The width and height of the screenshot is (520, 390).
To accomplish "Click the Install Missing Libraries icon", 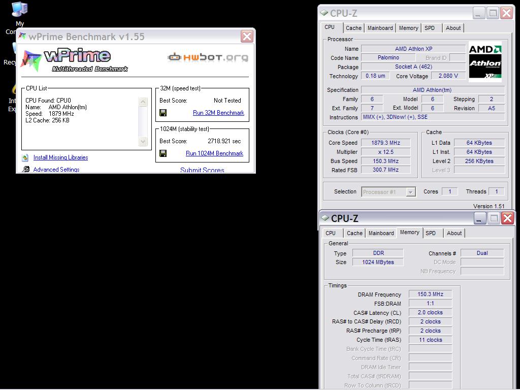I will tap(25, 157).
